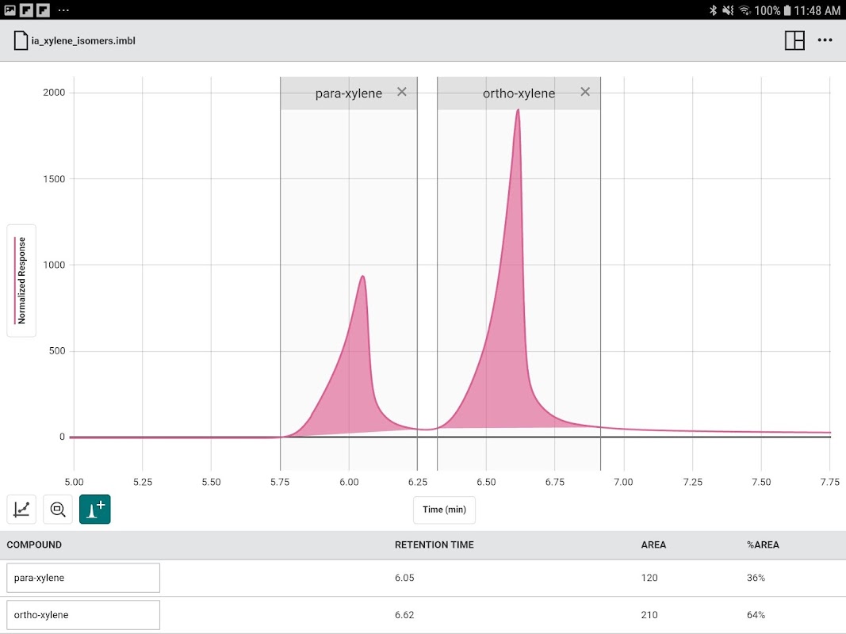The height and width of the screenshot is (634, 846).
Task: Click the %AREA column header
Action: (x=763, y=545)
